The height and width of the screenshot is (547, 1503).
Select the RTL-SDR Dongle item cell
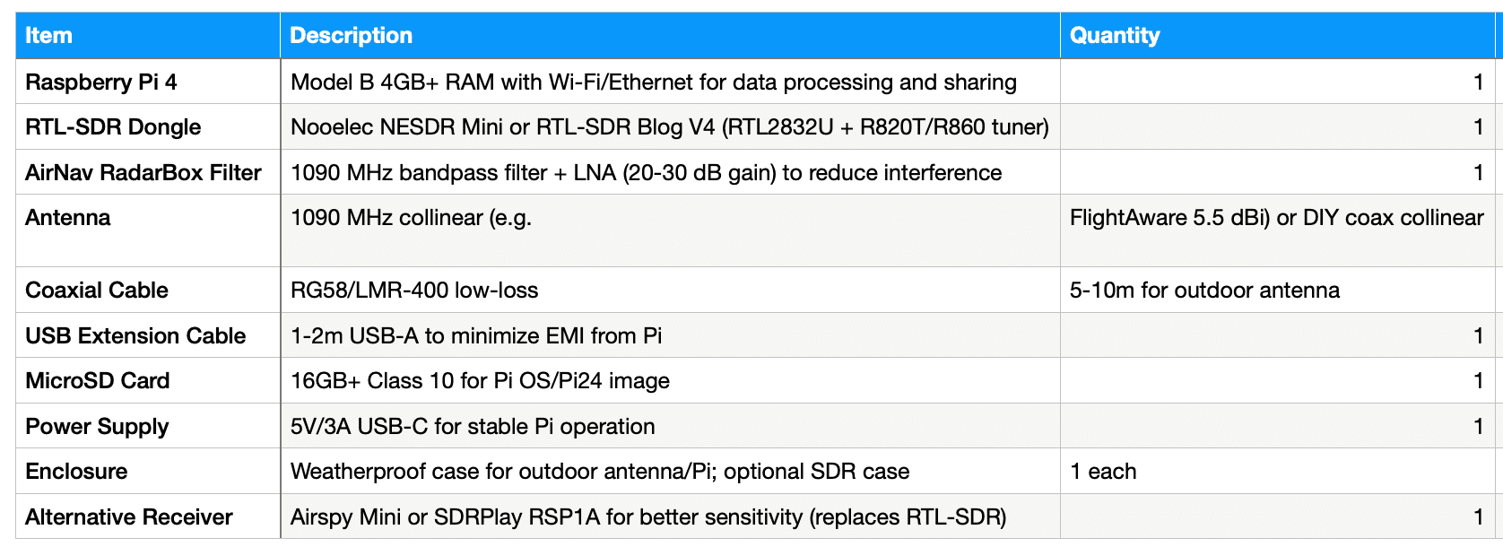(x=113, y=127)
